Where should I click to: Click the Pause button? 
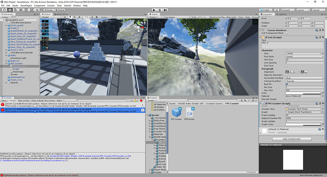pyautogui.click(x=160, y=10)
